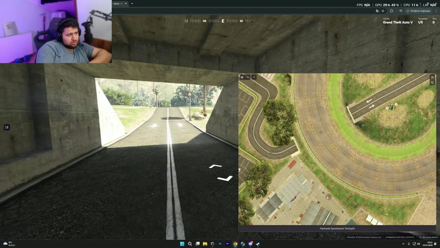Open Photoshop from the taskbar
The image size is (440, 248).
pos(220,244)
